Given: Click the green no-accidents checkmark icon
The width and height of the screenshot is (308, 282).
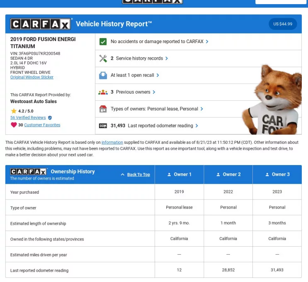Looking at the screenshot, I should (103, 41).
